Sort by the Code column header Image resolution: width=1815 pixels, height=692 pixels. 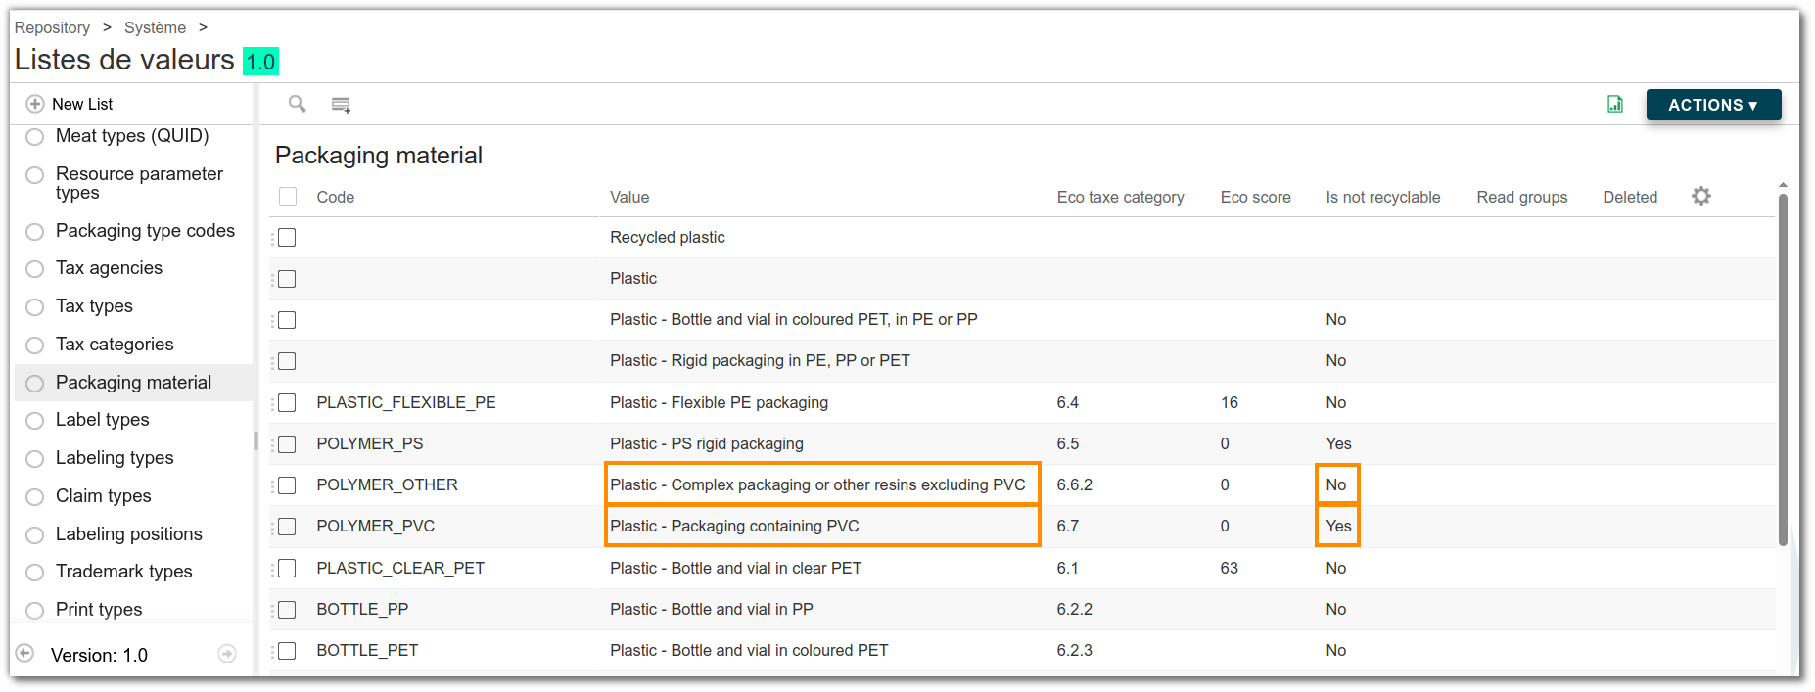click(x=336, y=197)
